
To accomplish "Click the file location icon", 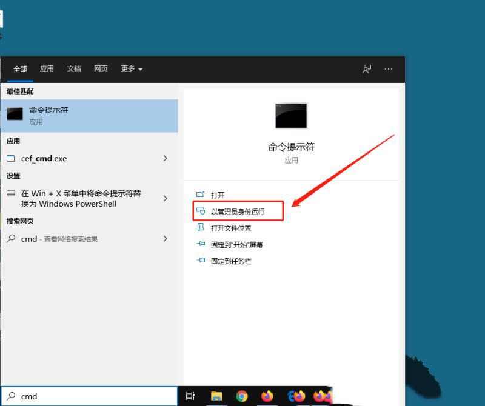I will 201,227.
